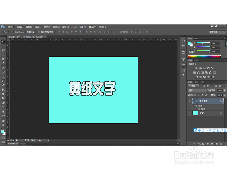Collapse the 剪纸文字 layer effects list

pos(223,101)
